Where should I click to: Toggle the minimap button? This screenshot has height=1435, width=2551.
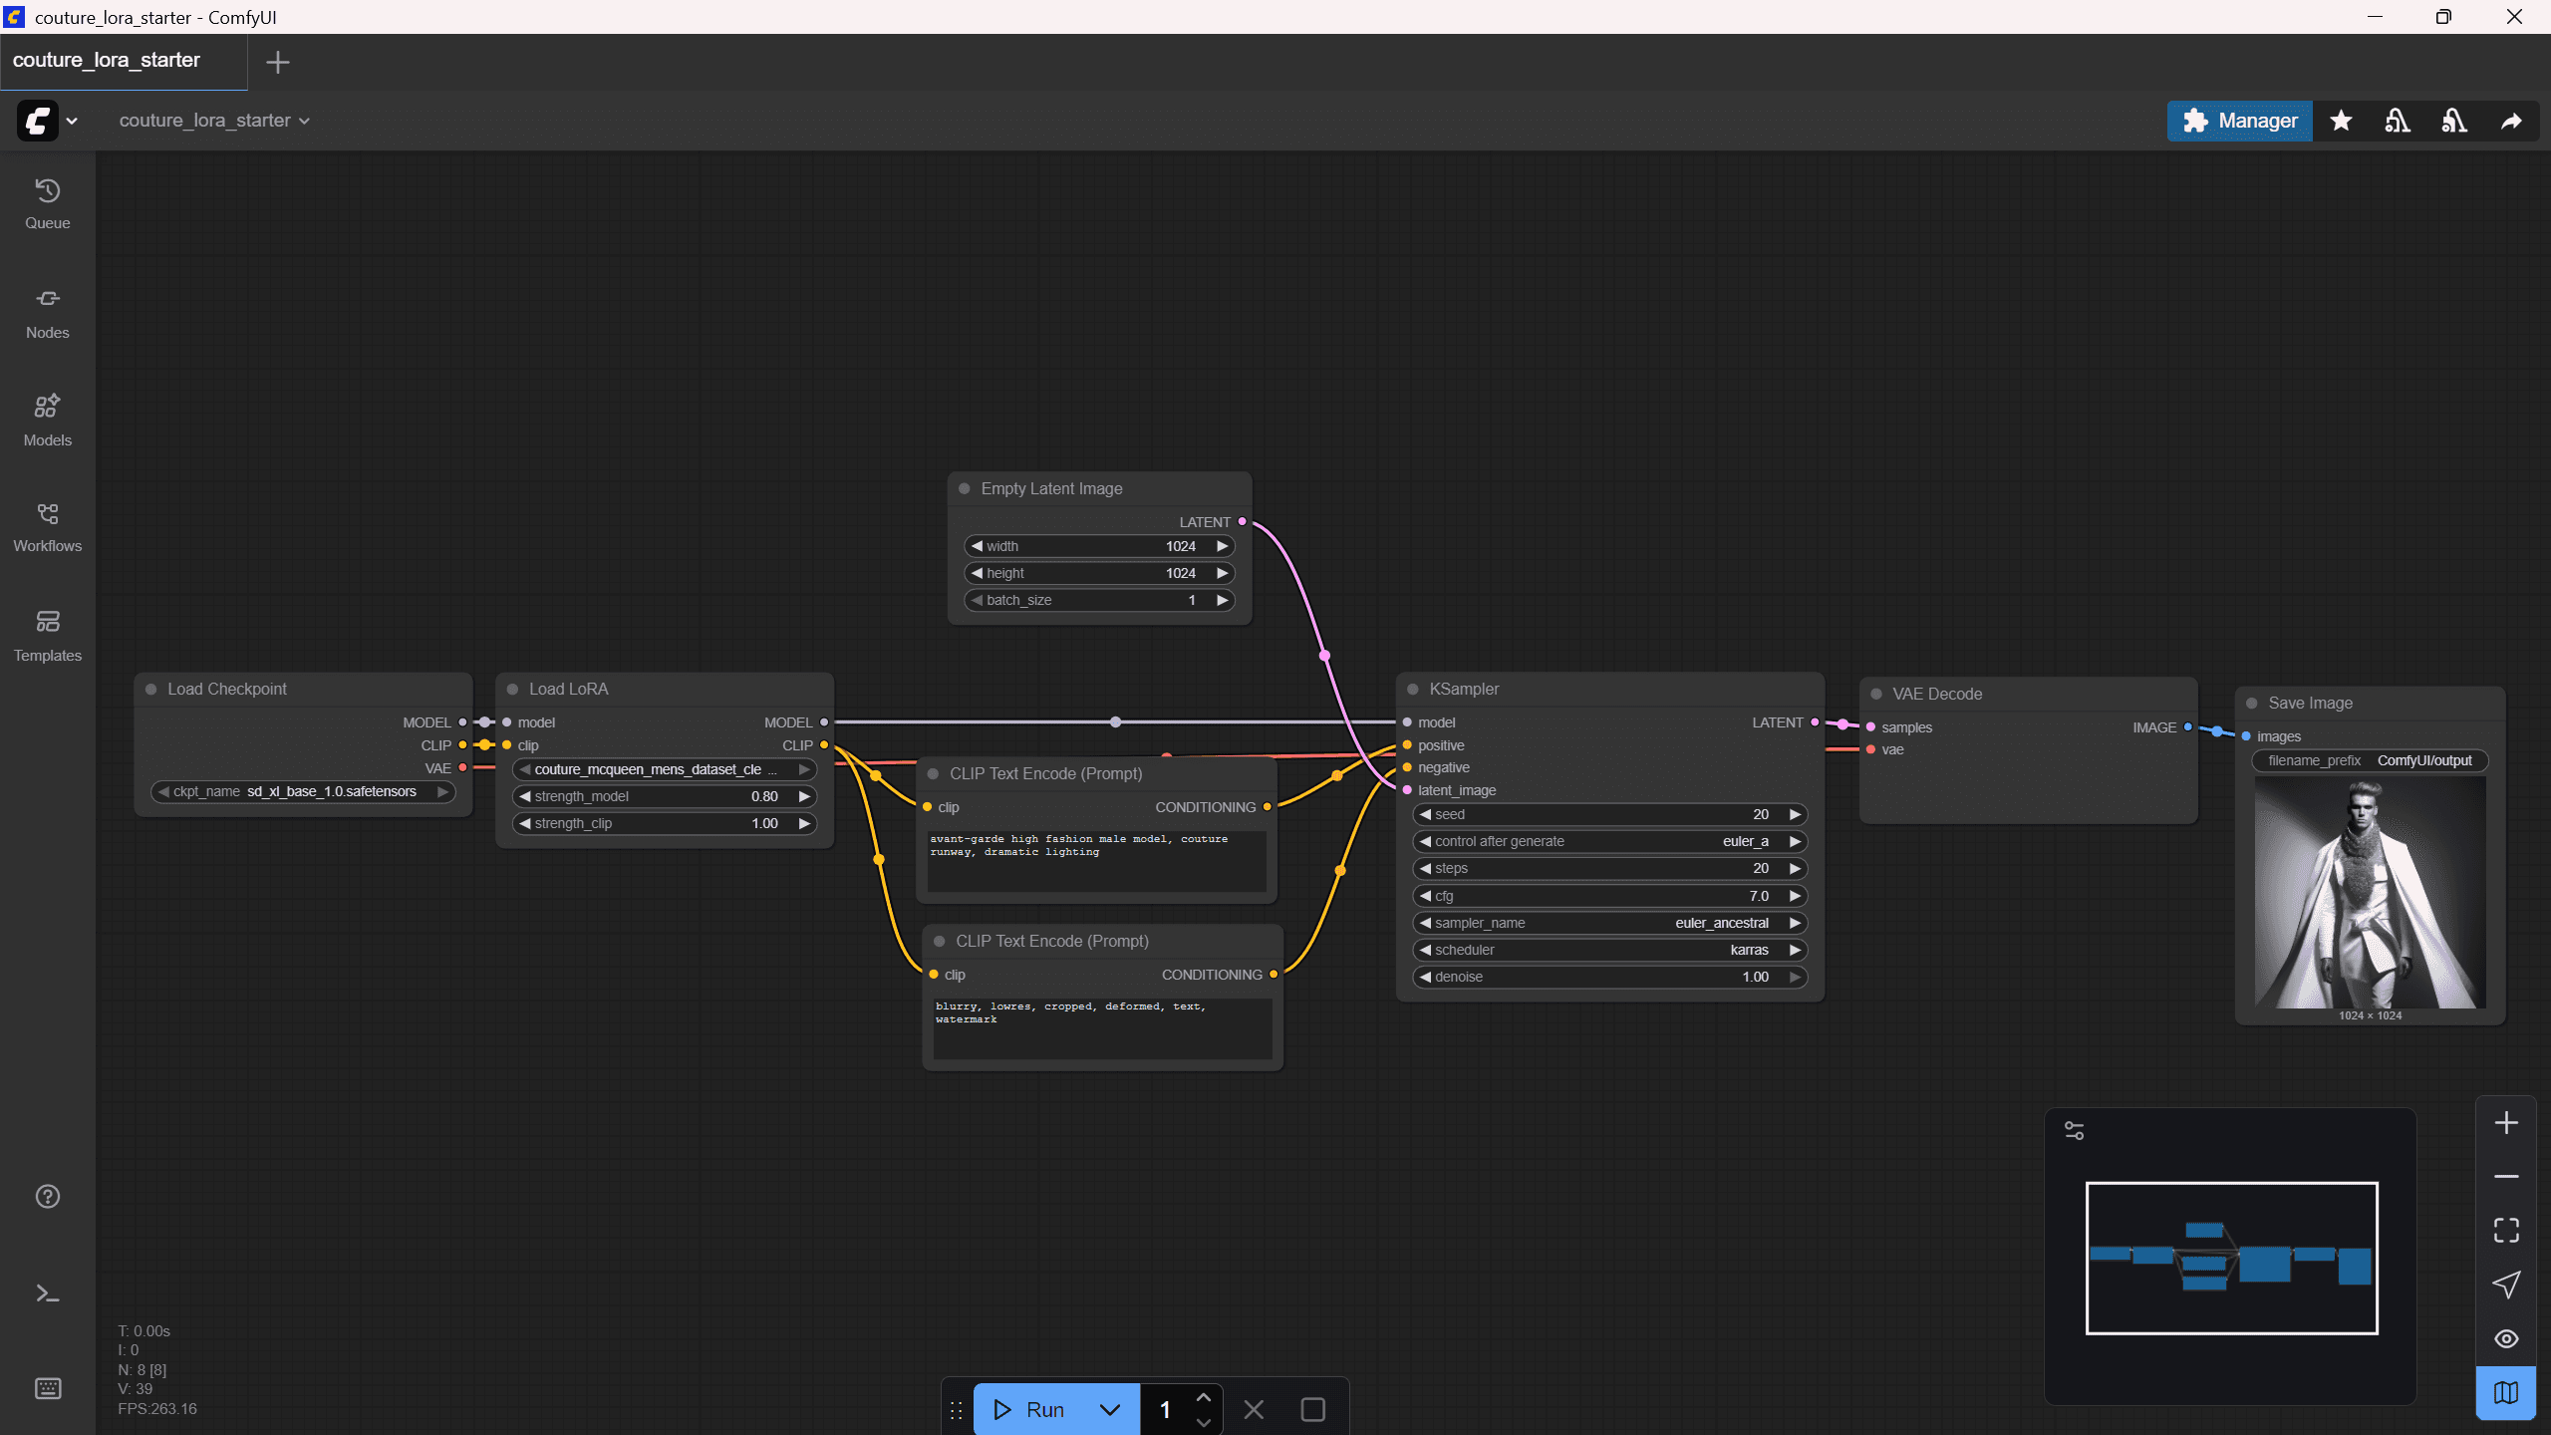(x=2505, y=1392)
